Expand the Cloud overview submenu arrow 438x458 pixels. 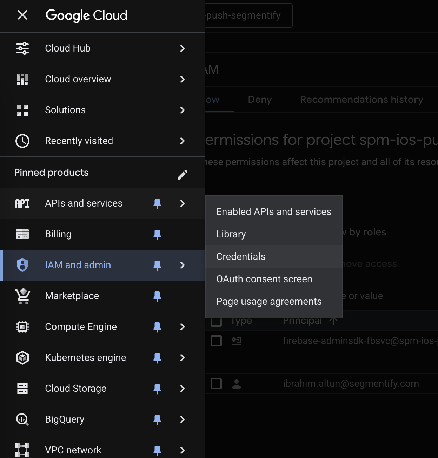[x=182, y=79]
